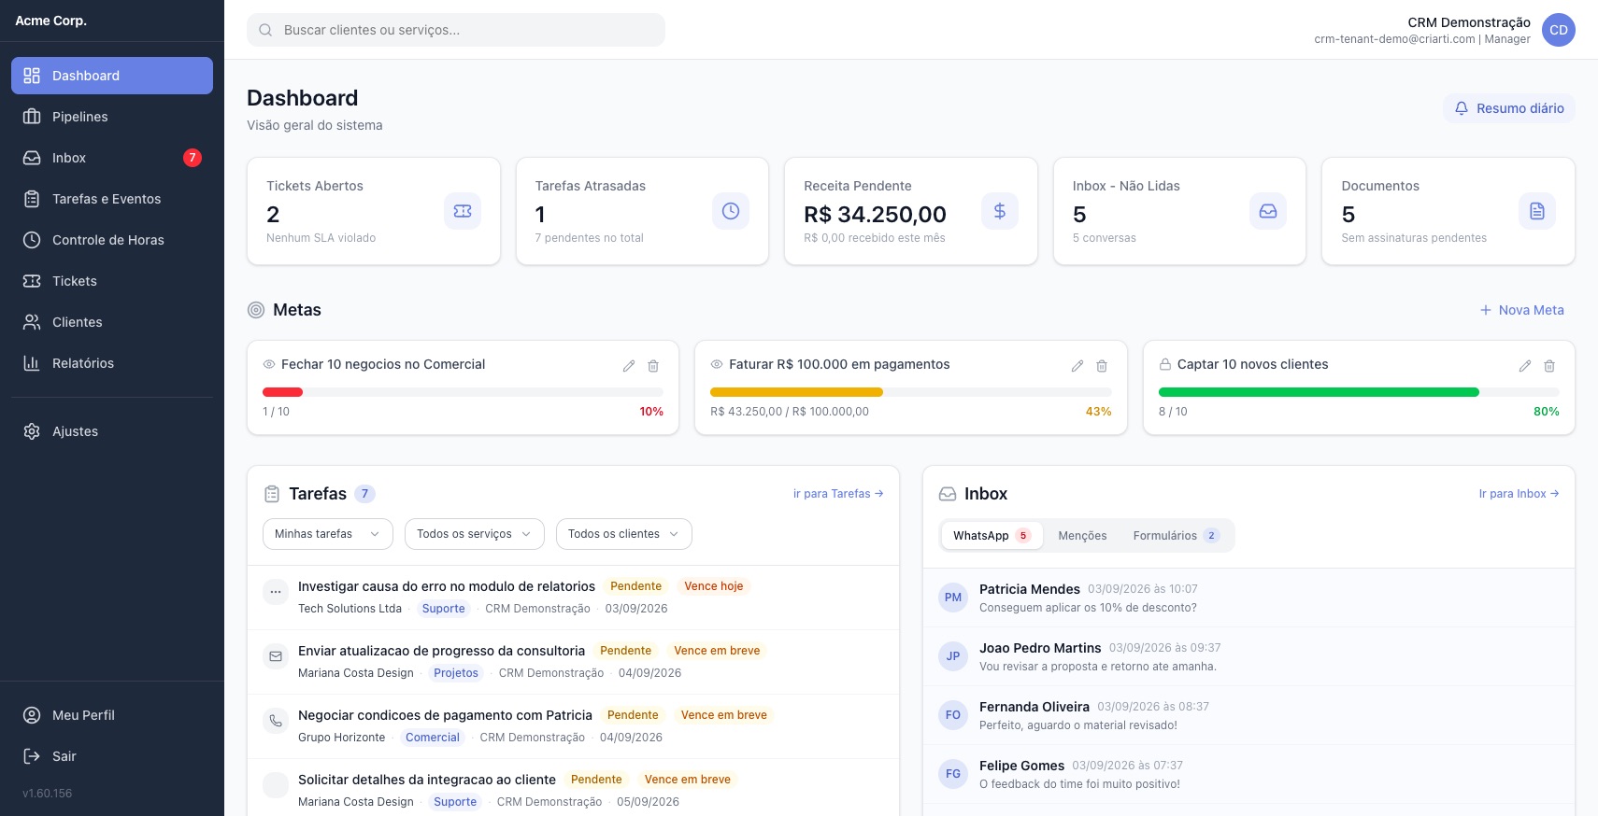
Task: Open Tickets in the sidebar
Action: [x=112, y=281]
